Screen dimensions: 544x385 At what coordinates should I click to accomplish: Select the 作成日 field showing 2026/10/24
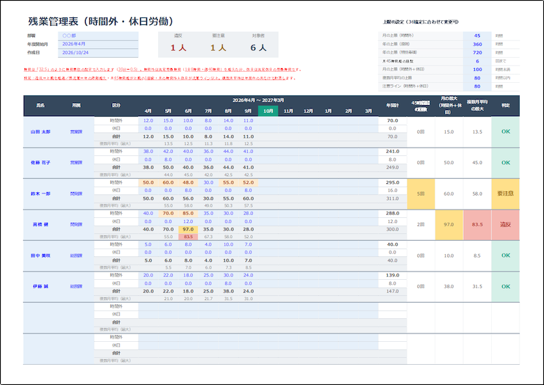point(98,53)
